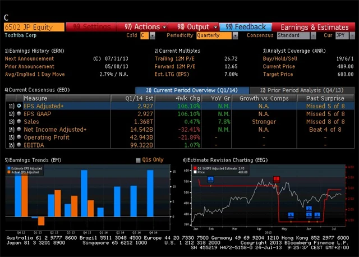Click the Past Surprise column header

click(325, 98)
